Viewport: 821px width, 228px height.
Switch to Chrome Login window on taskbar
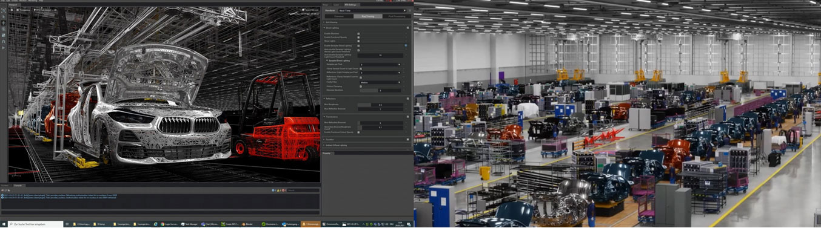pyautogui.click(x=169, y=224)
